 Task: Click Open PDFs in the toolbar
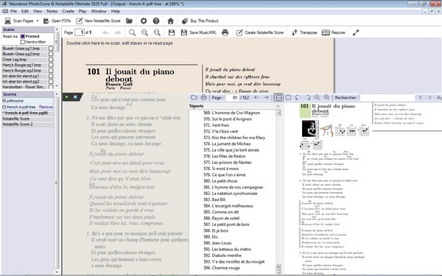(x=57, y=21)
